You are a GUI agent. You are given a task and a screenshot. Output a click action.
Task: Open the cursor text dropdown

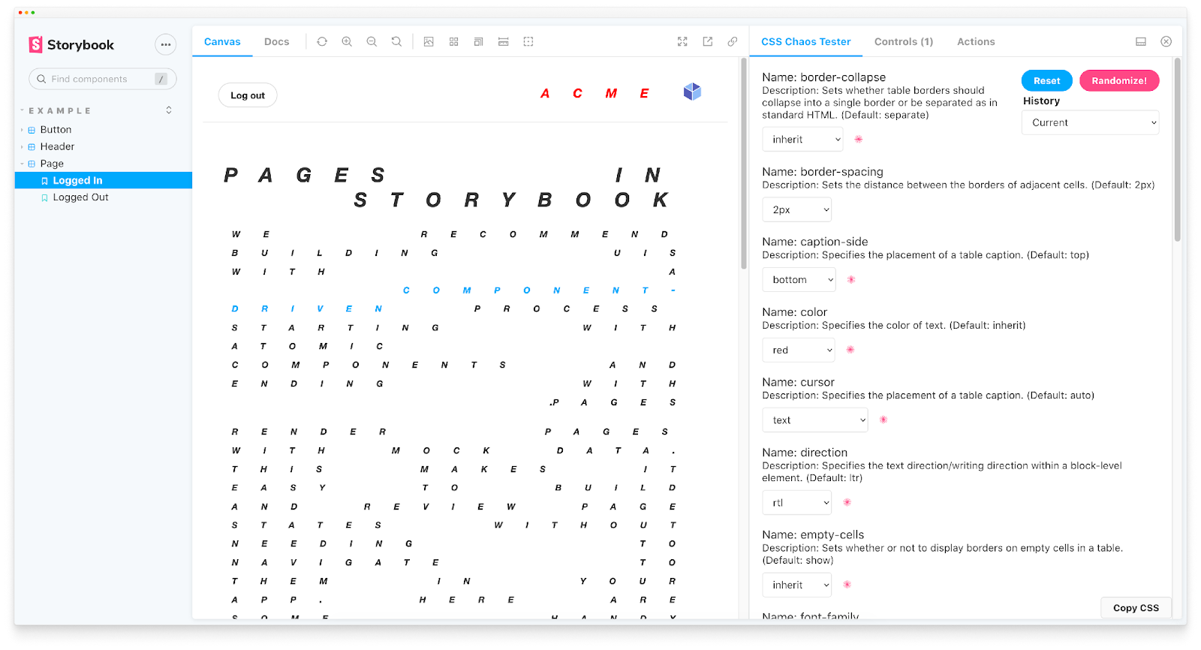point(815,420)
